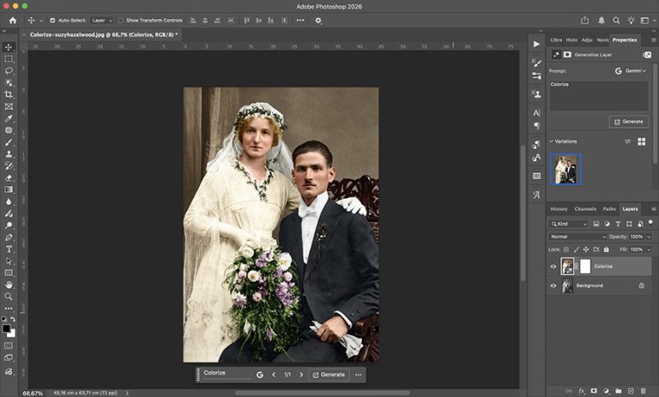659x397 pixels.
Task: Open Discover lightbulb icon
Action: tap(631, 21)
